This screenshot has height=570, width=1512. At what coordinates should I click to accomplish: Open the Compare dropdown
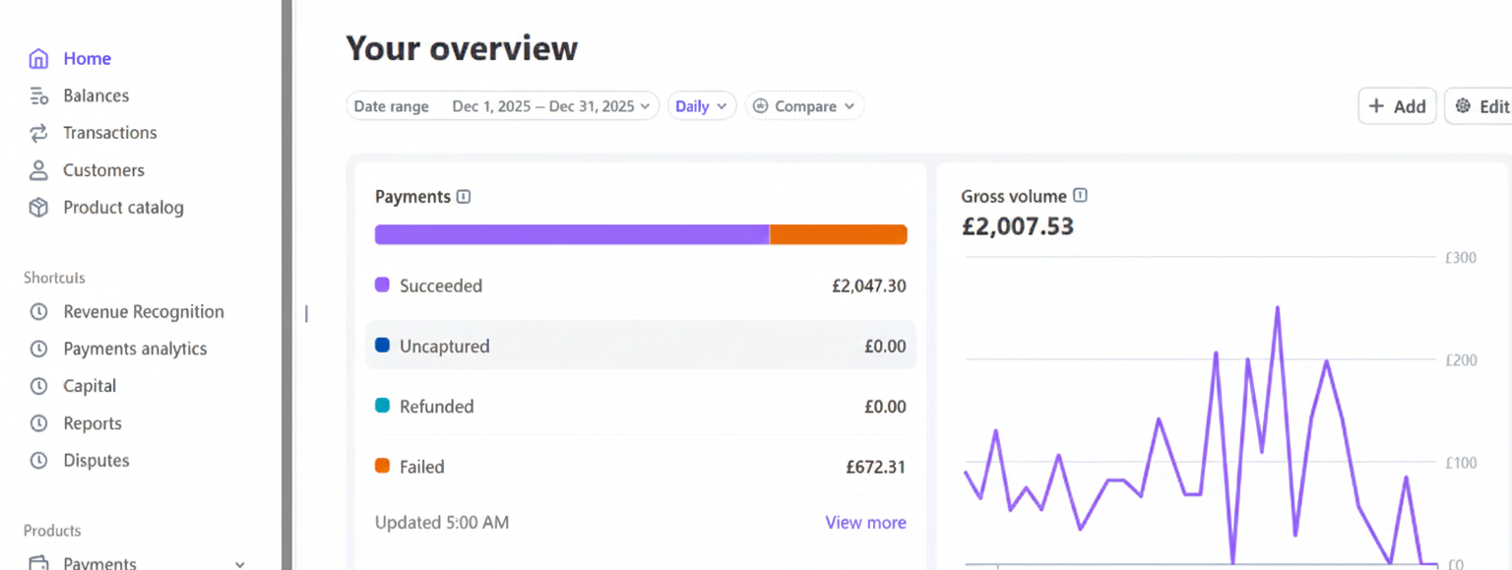[804, 106]
